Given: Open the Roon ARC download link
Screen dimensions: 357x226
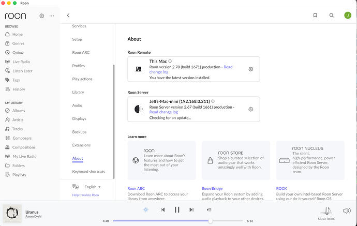Looking at the screenshot, I should [136, 188].
